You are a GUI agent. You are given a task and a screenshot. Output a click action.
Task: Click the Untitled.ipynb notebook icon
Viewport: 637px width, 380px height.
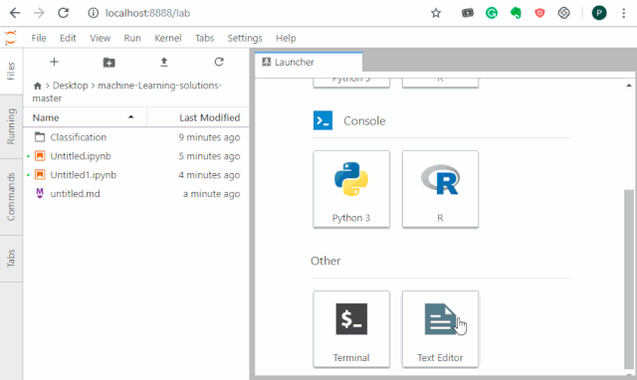coord(40,156)
